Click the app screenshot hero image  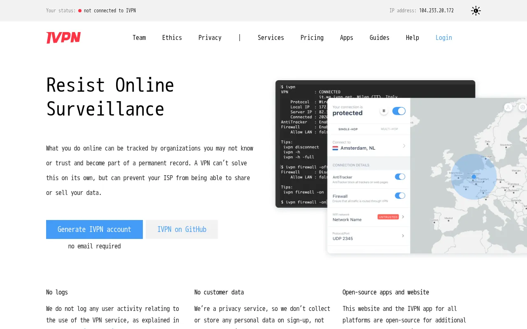401,168
